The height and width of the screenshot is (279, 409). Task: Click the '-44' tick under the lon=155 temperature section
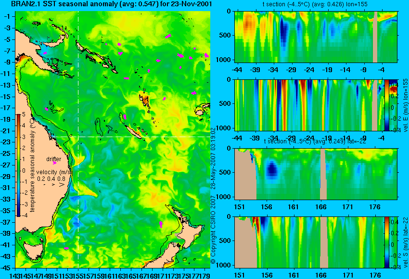237,70
